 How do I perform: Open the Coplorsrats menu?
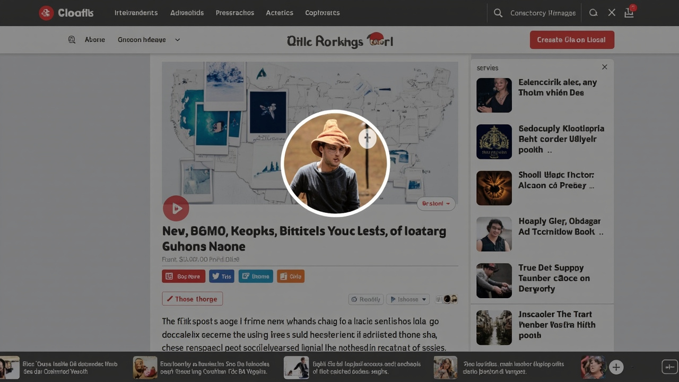pyautogui.click(x=323, y=13)
